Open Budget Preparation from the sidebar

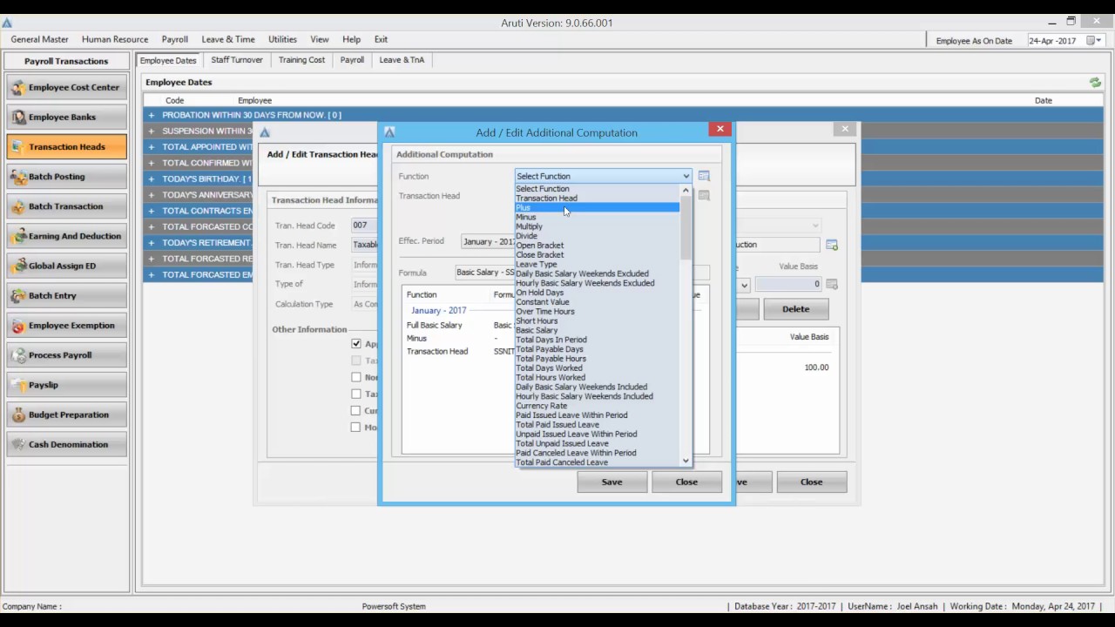67,415
